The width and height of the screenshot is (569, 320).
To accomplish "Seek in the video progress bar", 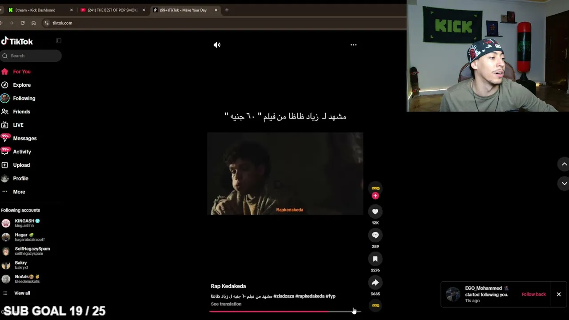I will click(285, 311).
